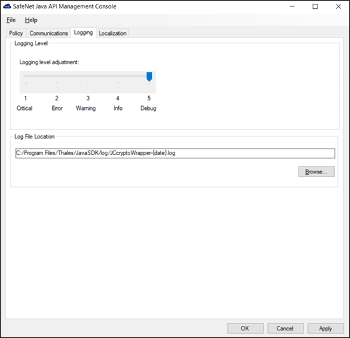This screenshot has height=338, width=350.
Task: Click the blue logging level slider thumb
Action: click(149, 77)
